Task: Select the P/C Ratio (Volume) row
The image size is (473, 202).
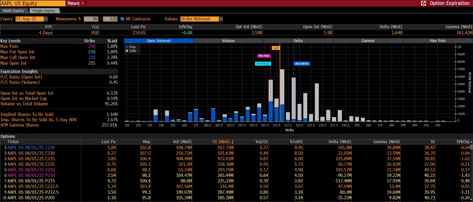Action: (59, 82)
